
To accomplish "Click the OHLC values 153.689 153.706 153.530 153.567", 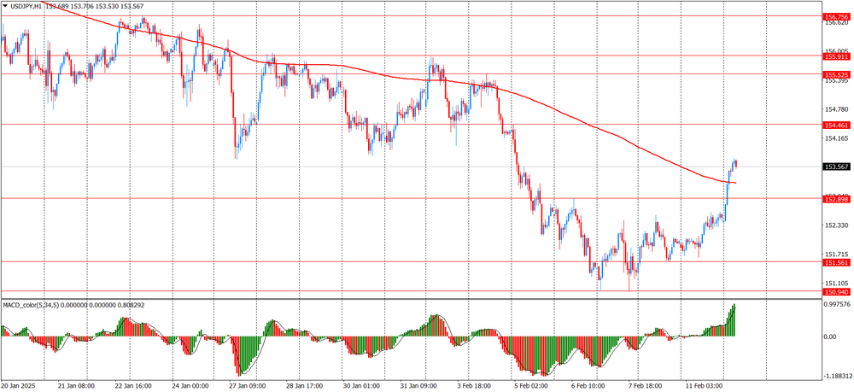I will click(x=94, y=6).
